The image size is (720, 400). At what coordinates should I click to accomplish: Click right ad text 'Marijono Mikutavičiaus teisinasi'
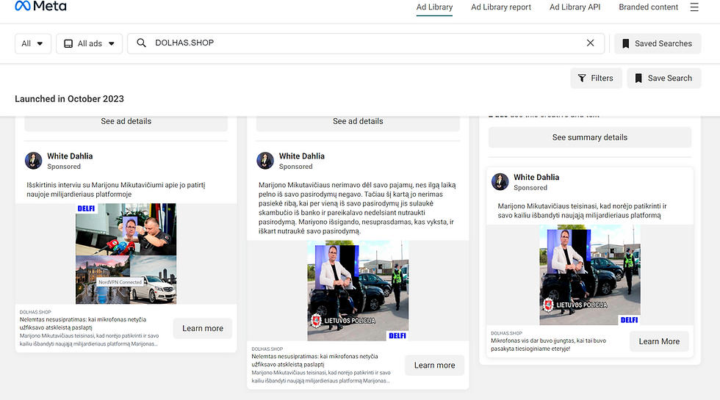coord(582,211)
